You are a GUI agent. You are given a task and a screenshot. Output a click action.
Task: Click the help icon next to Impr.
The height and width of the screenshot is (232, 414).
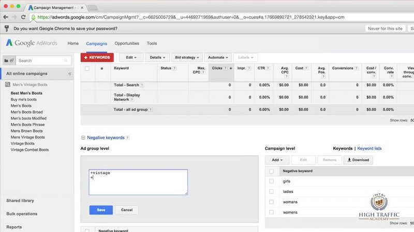pyautogui.click(x=249, y=68)
